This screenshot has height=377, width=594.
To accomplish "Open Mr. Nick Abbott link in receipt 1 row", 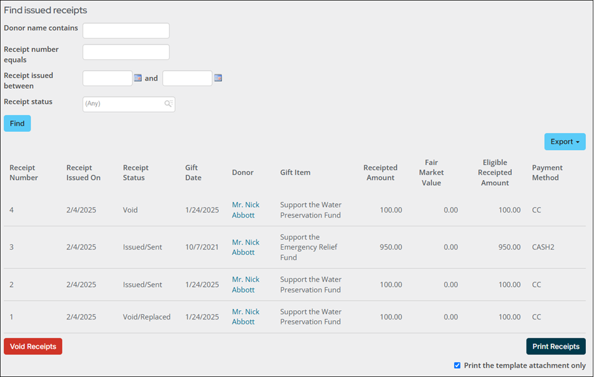I will click(x=246, y=317).
